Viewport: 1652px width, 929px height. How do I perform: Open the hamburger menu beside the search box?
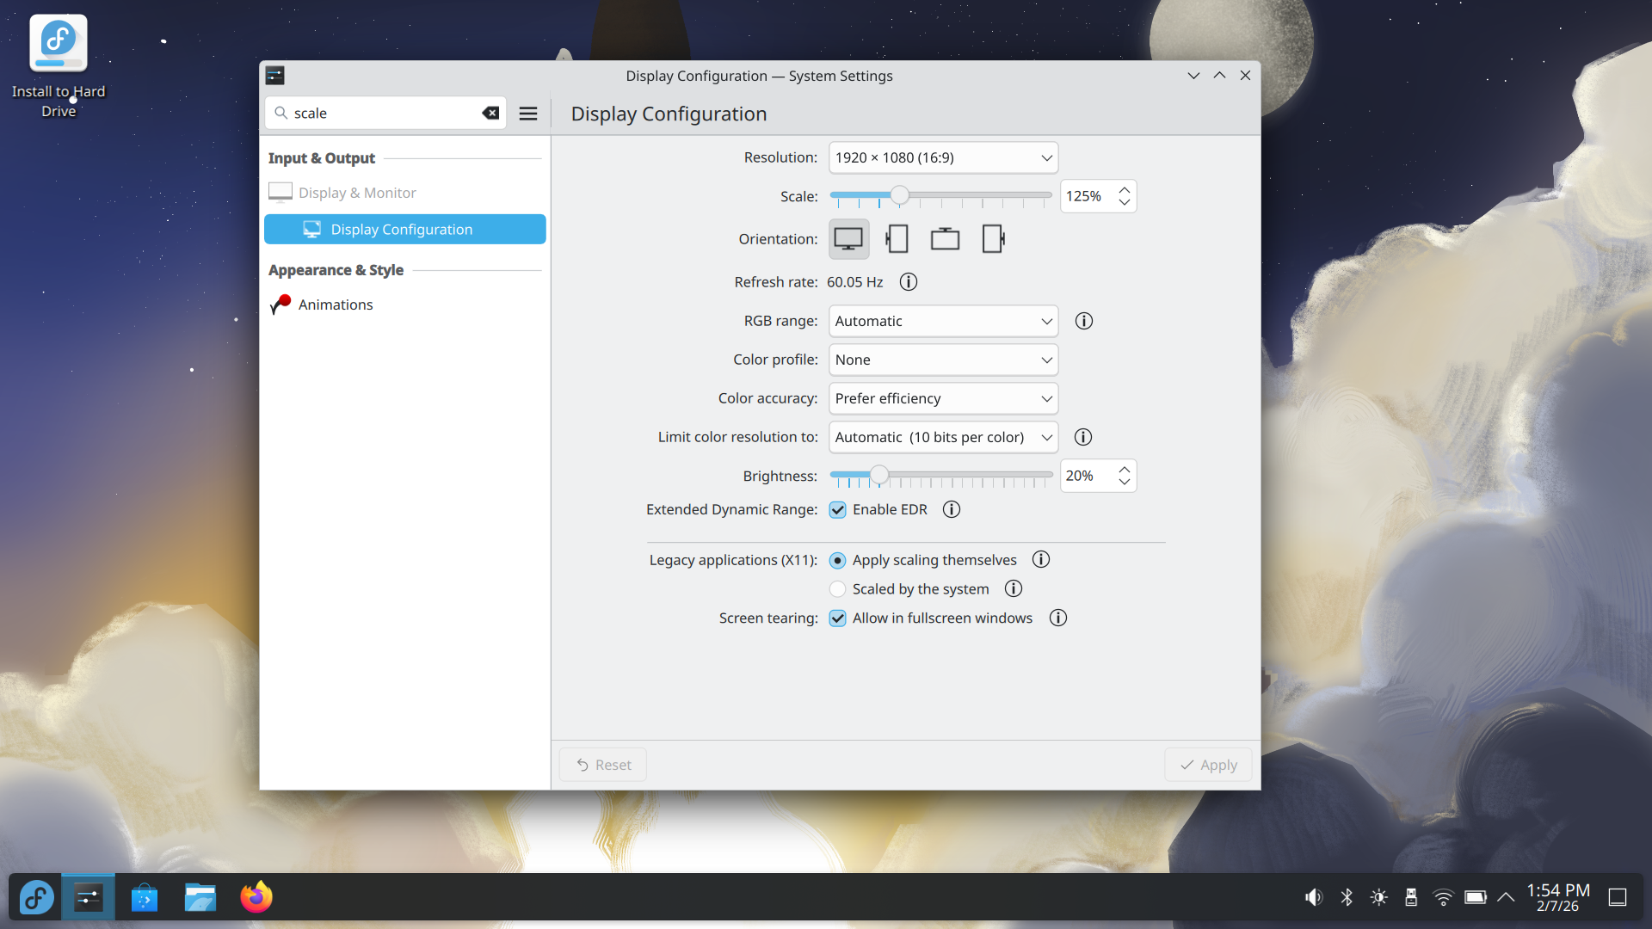pyautogui.click(x=528, y=114)
